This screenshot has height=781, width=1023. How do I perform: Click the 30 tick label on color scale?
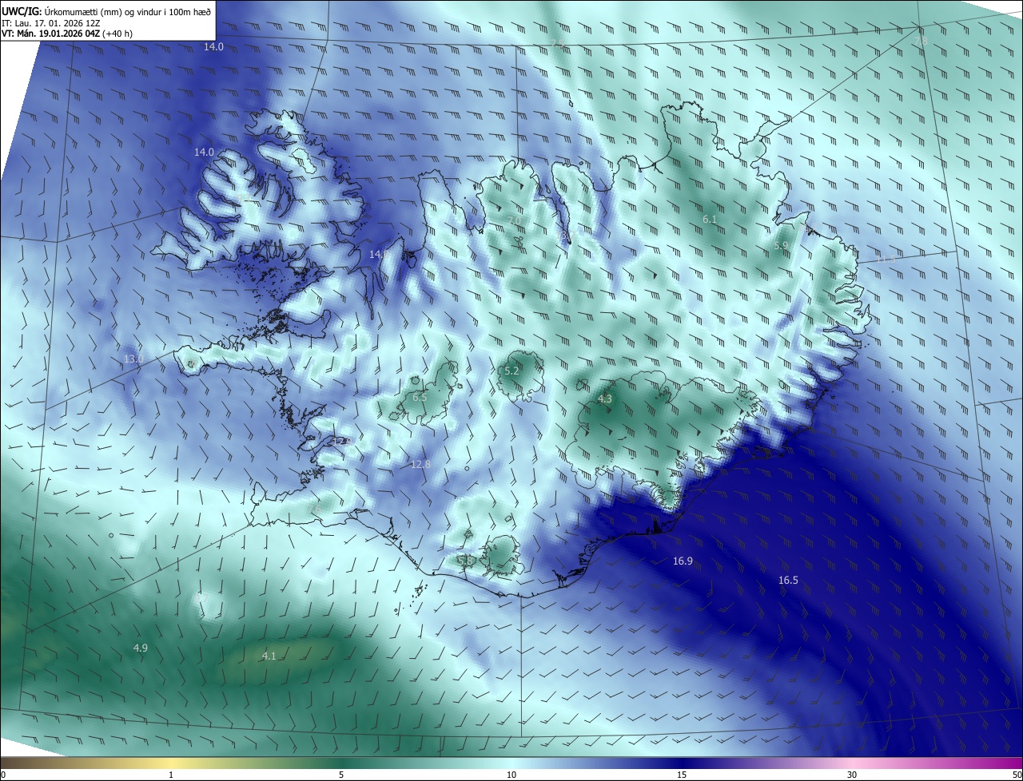852,775
